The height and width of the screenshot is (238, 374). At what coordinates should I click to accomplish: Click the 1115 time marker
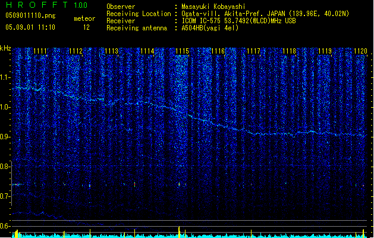coord(182,51)
